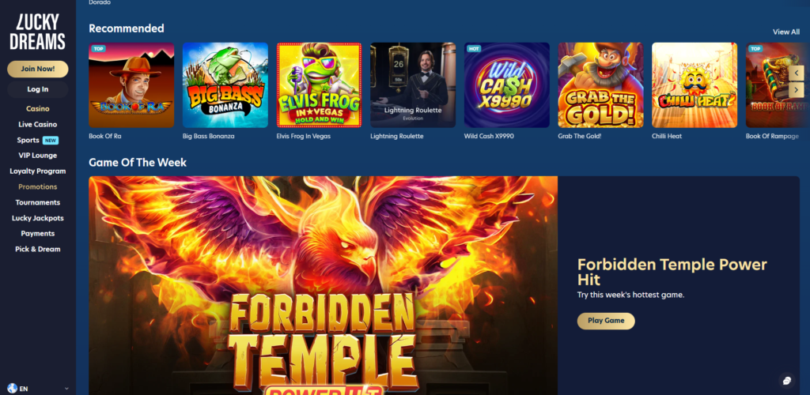Select the Lightning Roulette live game
The image size is (810, 395).
(x=413, y=85)
